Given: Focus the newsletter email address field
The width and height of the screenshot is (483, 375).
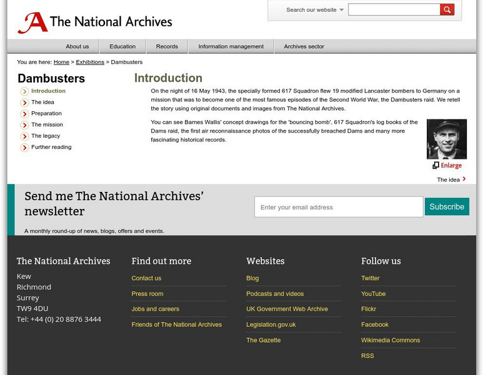Looking at the screenshot, I should [339, 207].
